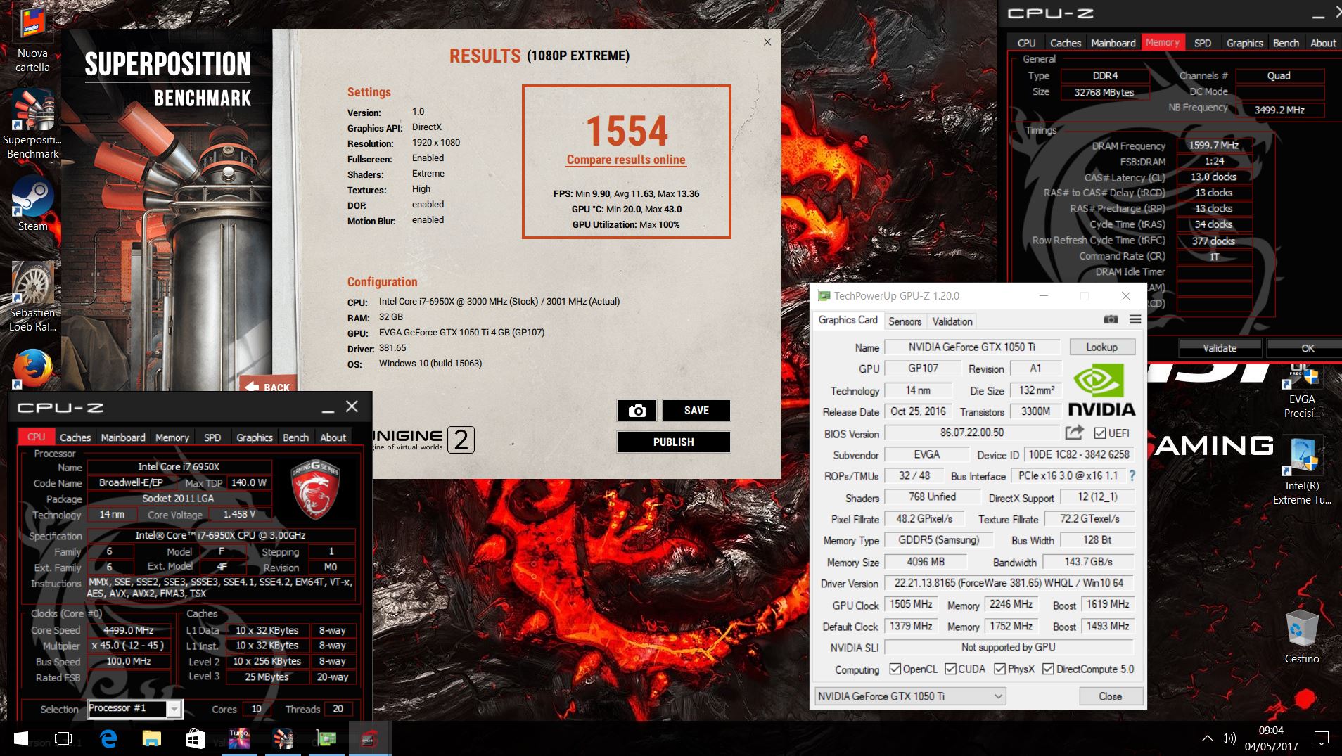Open Intel Extreme Tuning desktop shortcut
This screenshot has height=756, width=1342.
point(1301,470)
